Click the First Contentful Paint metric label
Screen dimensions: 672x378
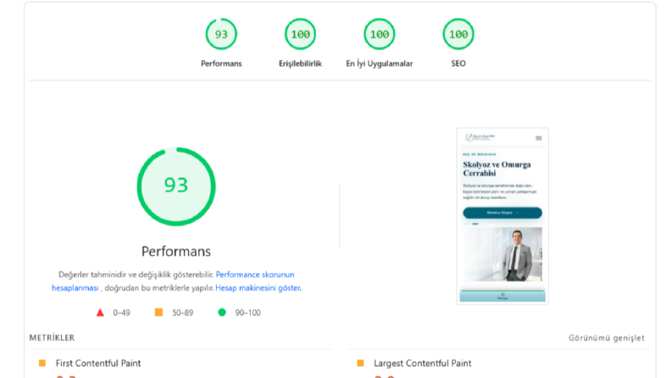coord(98,363)
